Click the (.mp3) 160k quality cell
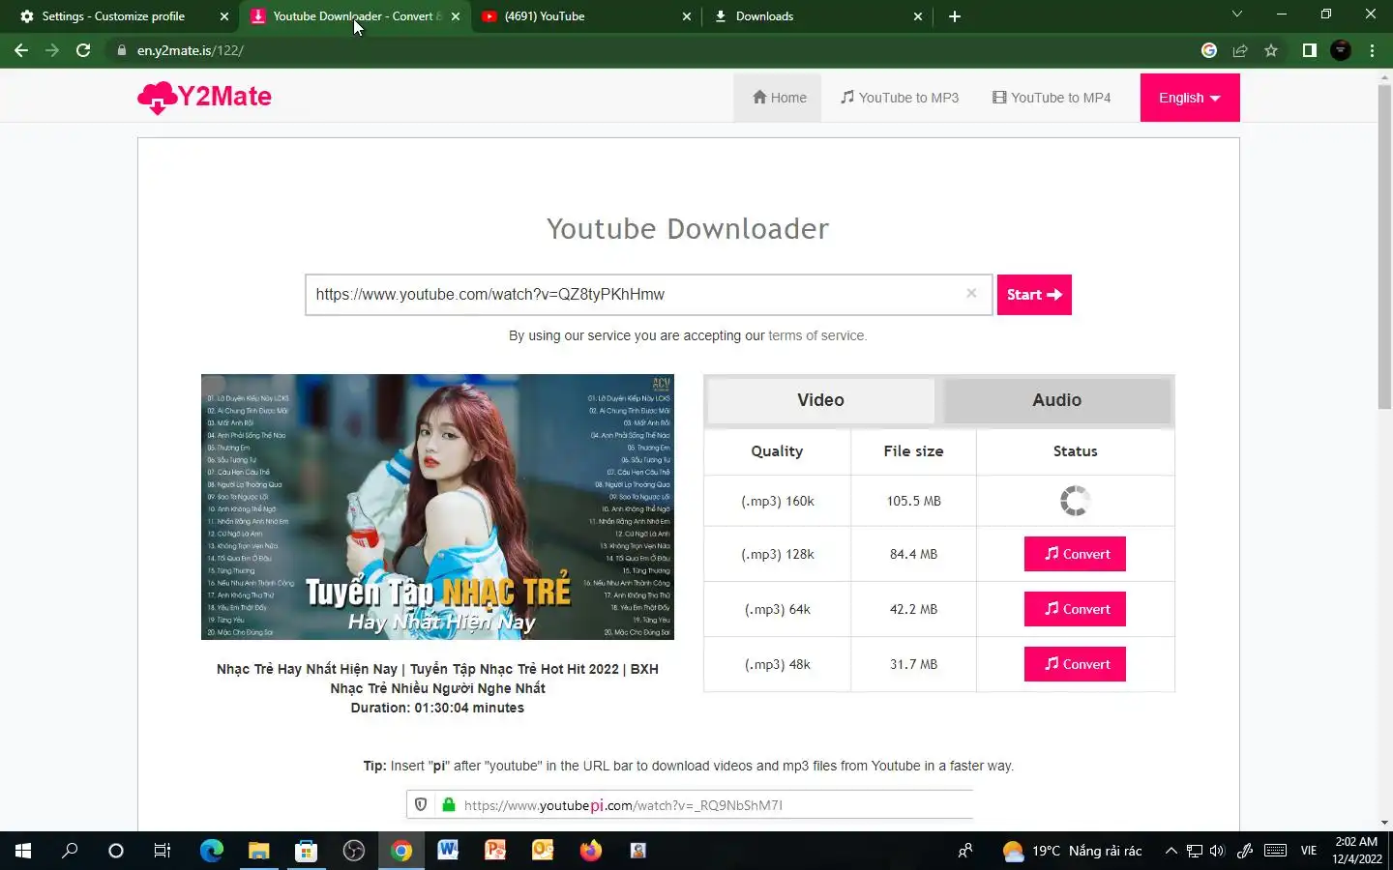This screenshot has height=870, width=1393. 777,501
